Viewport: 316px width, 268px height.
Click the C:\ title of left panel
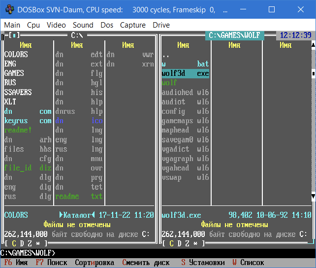(x=77, y=35)
